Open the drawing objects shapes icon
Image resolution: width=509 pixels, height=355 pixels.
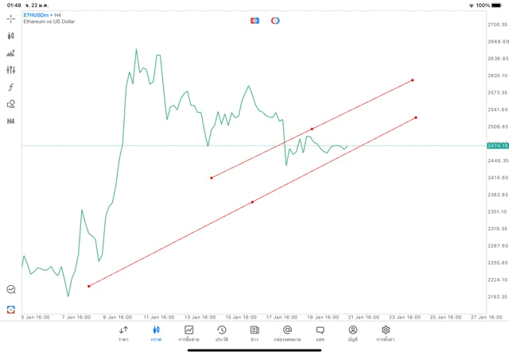point(11,104)
